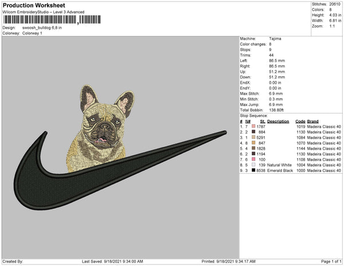Click the Page 1 of 1 indicator
The width and height of the screenshot is (344, 266).
331,261
